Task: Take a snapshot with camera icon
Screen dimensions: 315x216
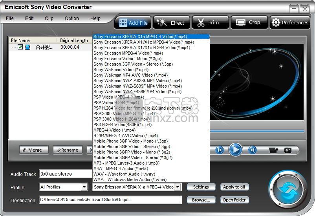Action: 288,150
